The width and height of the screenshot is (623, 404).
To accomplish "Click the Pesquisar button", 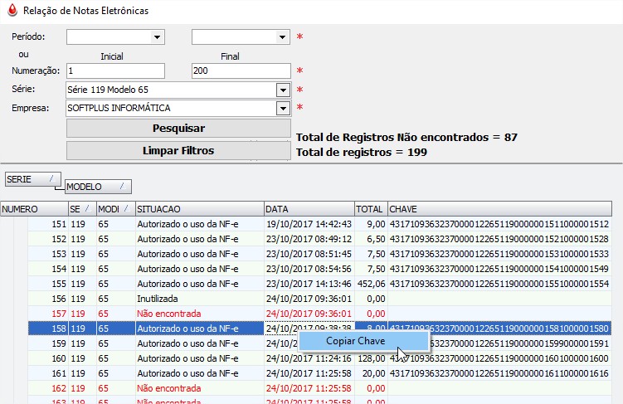I will tap(178, 129).
